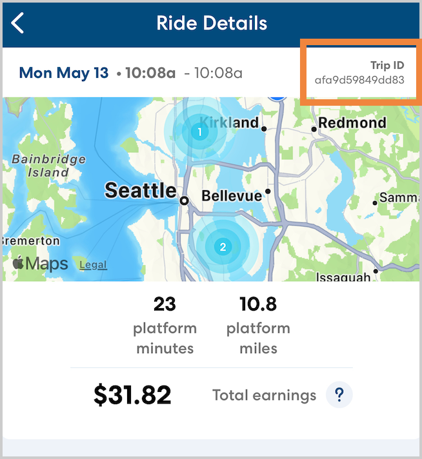The height and width of the screenshot is (459, 422).
Task: Click the Issaquah label on map
Action: (343, 277)
